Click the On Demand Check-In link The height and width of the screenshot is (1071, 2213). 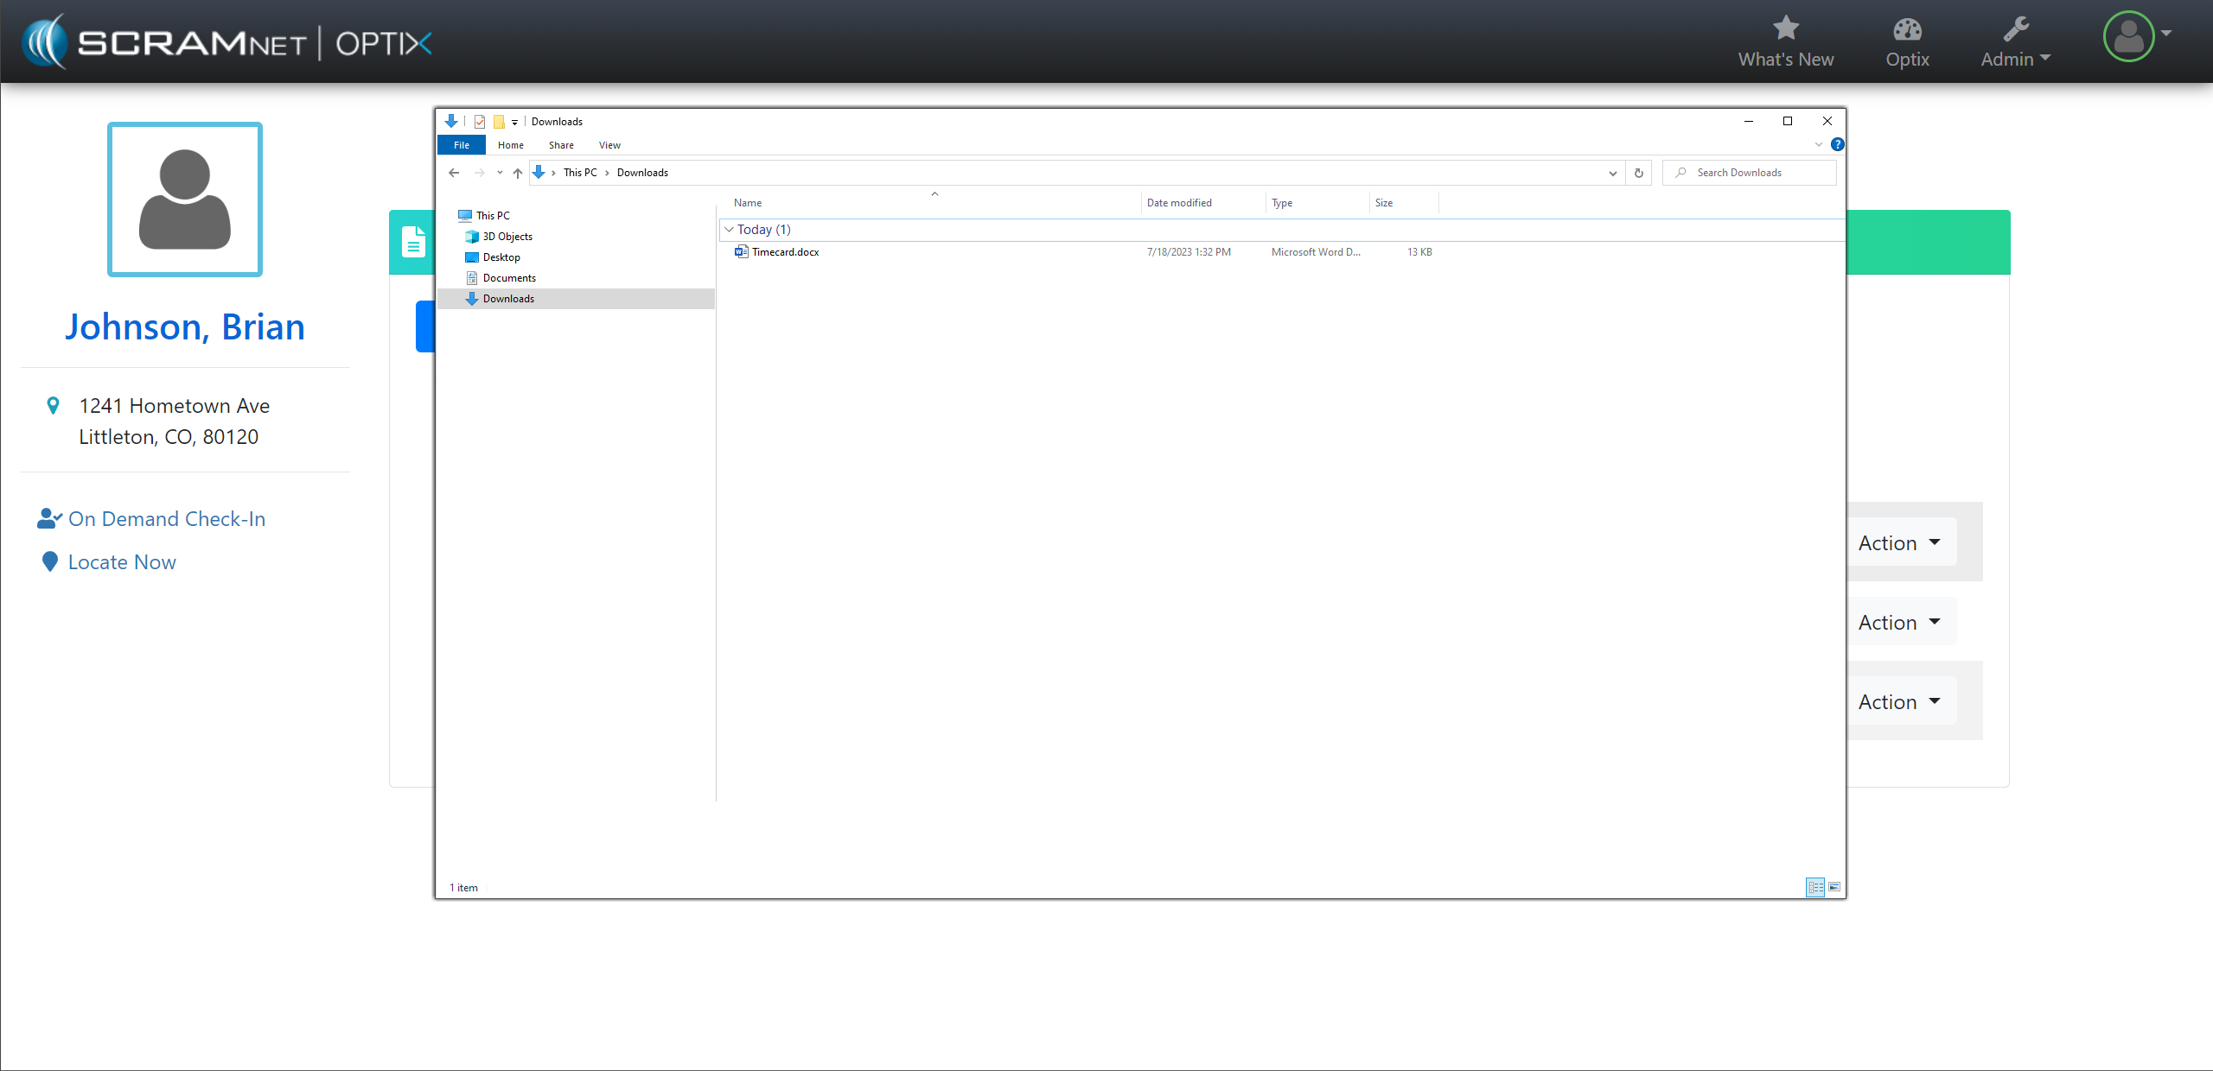[x=166, y=519]
